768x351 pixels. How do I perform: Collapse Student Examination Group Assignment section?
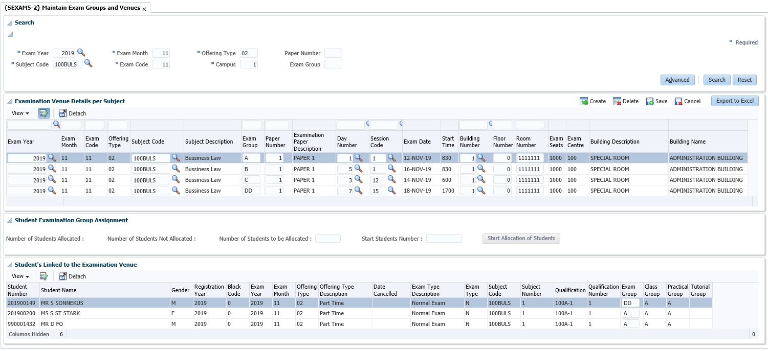click(x=10, y=220)
